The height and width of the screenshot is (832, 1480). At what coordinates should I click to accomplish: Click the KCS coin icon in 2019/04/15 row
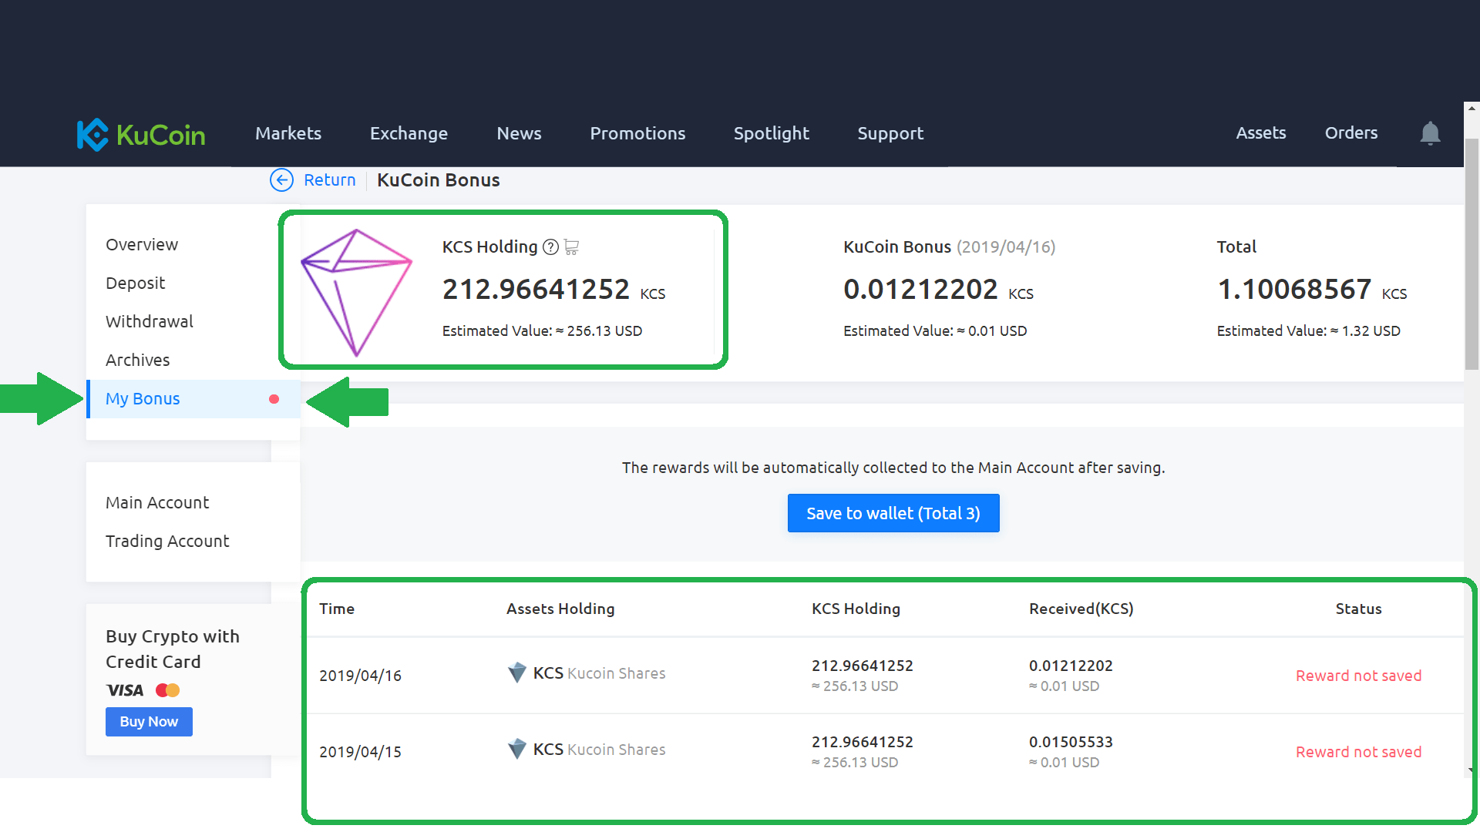click(517, 749)
